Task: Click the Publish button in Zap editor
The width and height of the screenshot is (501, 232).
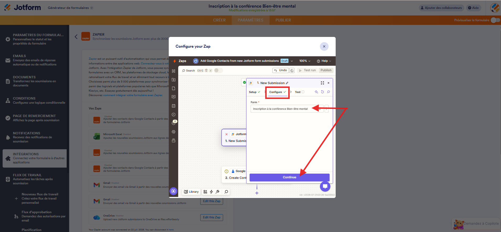Action: (x=326, y=70)
